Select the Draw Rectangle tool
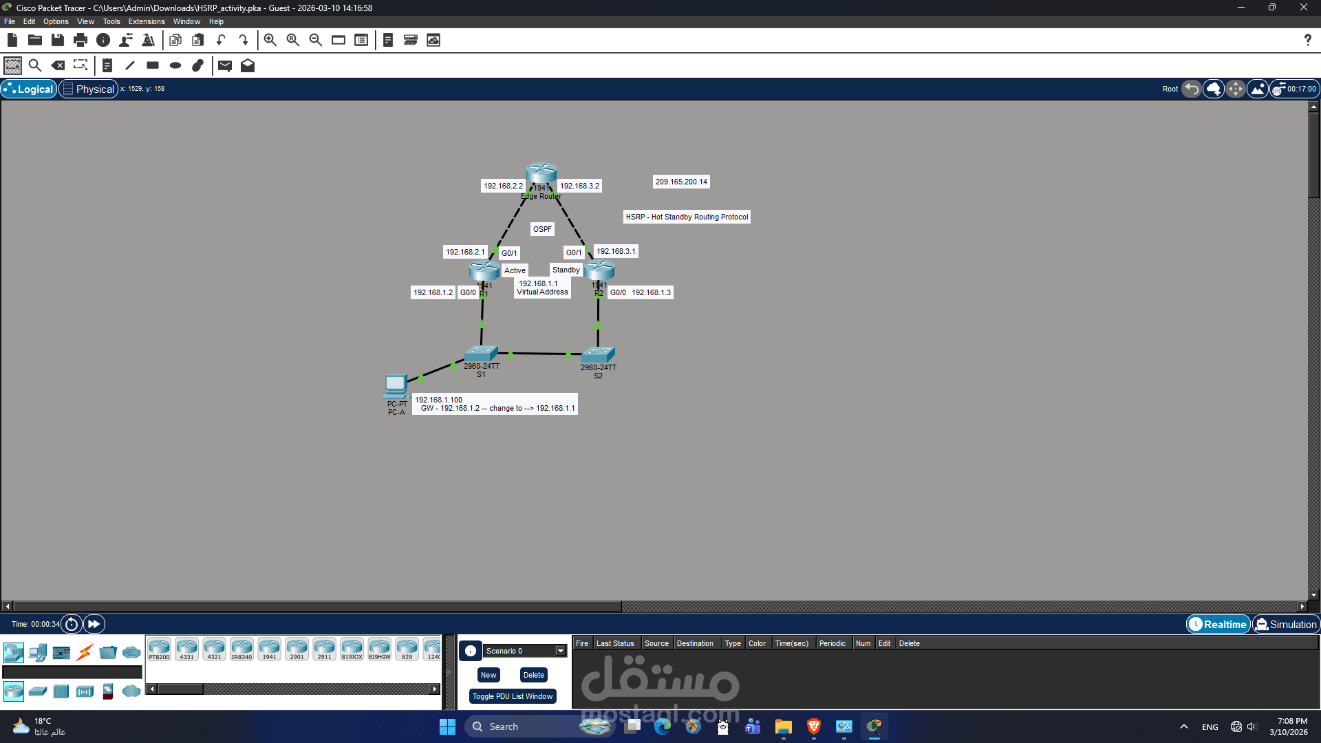 (153, 65)
